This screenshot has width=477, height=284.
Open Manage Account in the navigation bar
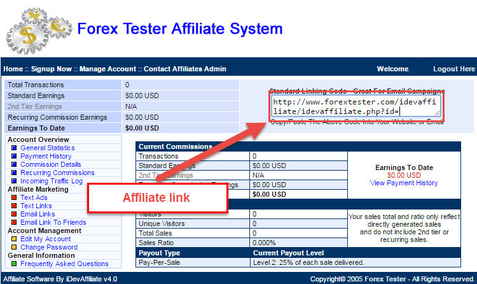[107, 69]
